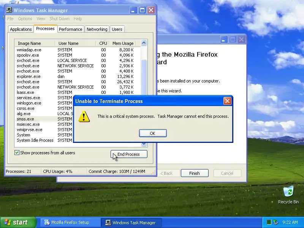
Task: Click the process list scrollbar thumb
Action: point(144,78)
